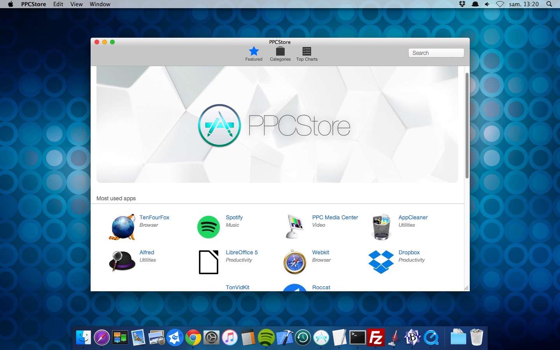Focus the Search field in PPCStore

[x=436, y=53]
